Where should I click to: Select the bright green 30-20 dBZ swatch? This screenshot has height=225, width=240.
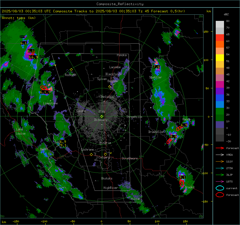[x=220, y=111]
